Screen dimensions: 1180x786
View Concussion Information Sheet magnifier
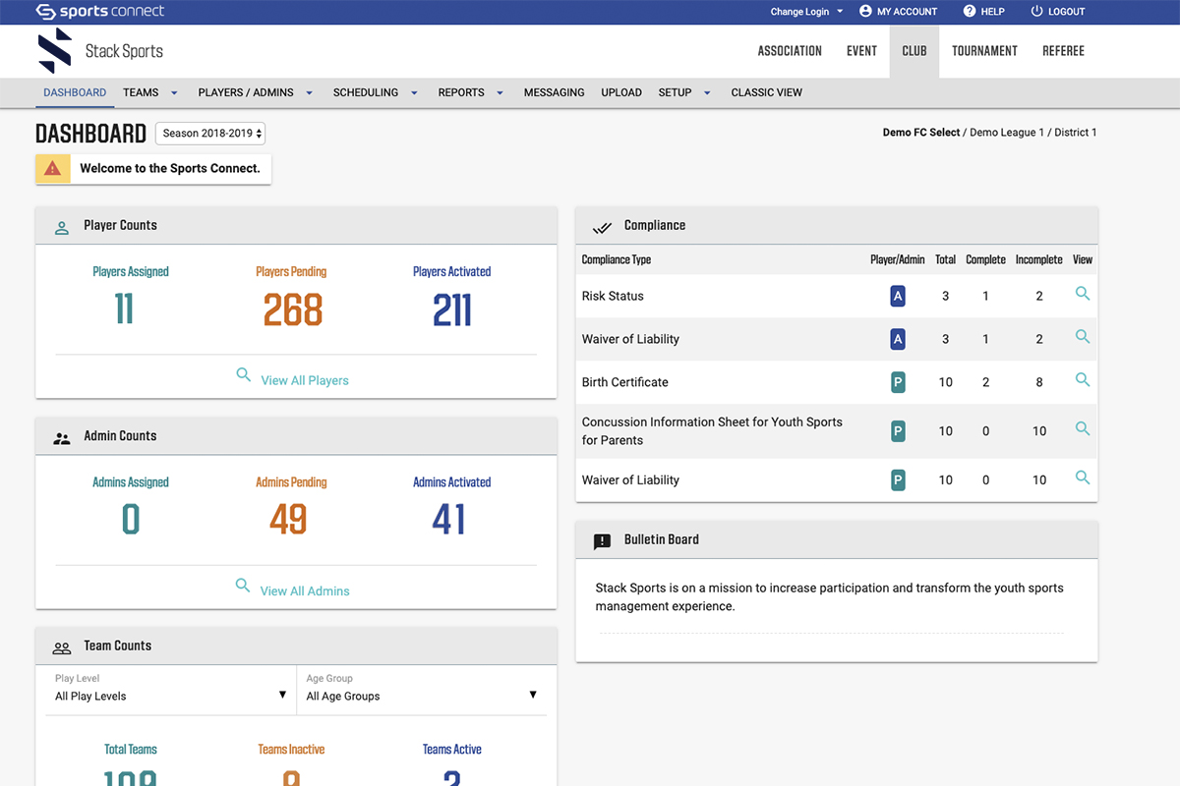1083,429
